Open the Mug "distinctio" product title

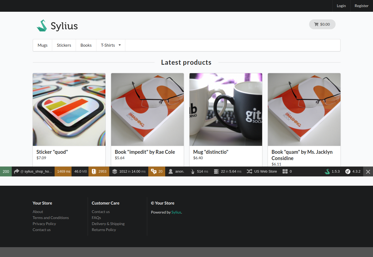click(x=211, y=152)
